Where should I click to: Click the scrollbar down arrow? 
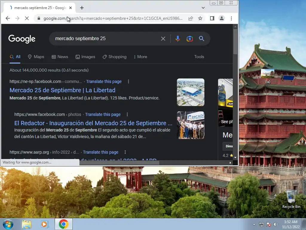(235, 158)
